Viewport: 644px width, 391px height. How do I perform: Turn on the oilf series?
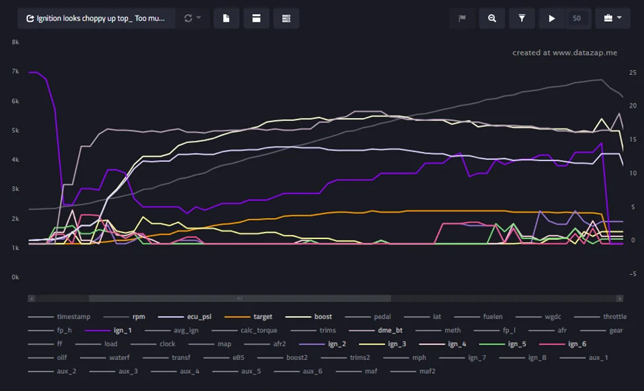[48, 357]
